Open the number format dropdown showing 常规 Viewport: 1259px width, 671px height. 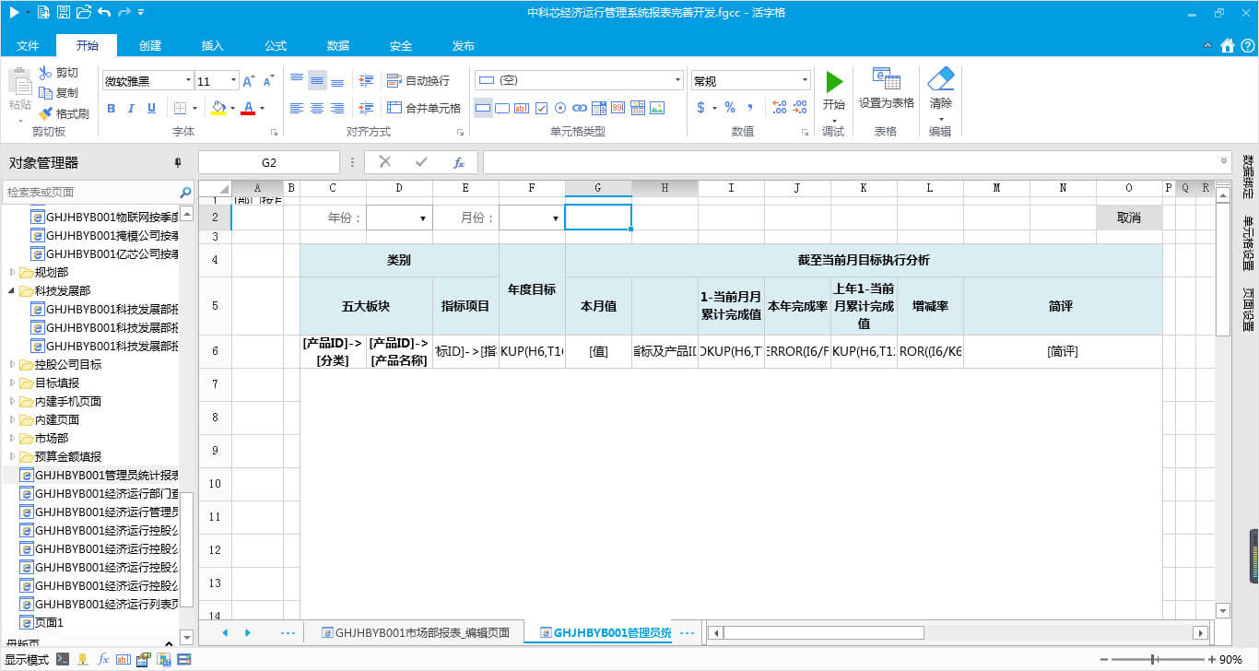(805, 81)
